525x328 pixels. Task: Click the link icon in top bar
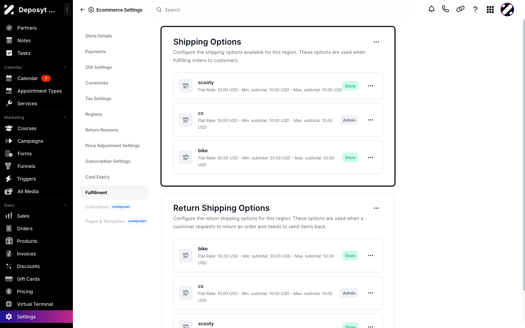[460, 9]
